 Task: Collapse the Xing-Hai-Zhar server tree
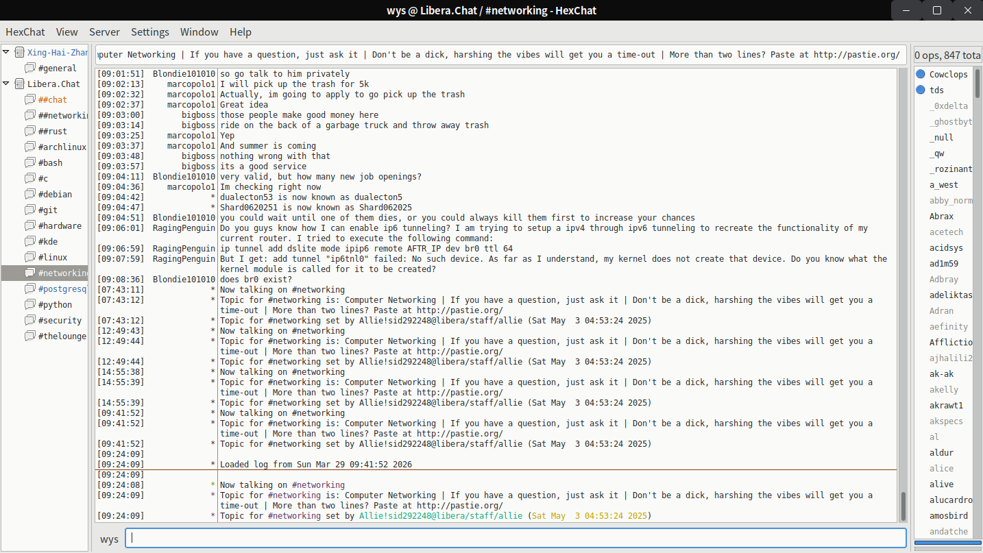point(6,52)
